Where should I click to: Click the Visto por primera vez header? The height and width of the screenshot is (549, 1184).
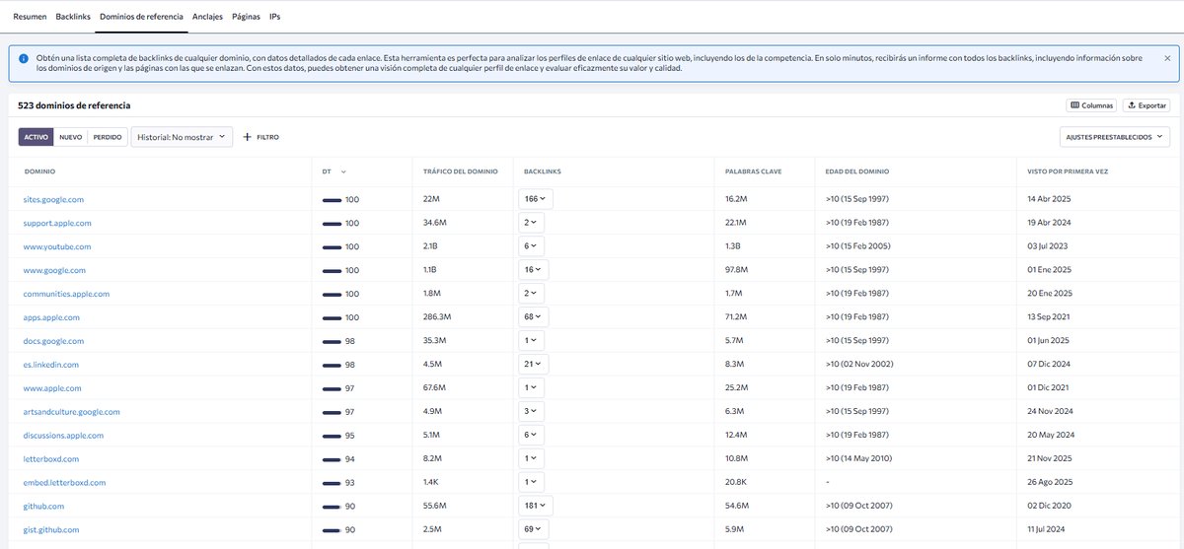coord(1068,172)
